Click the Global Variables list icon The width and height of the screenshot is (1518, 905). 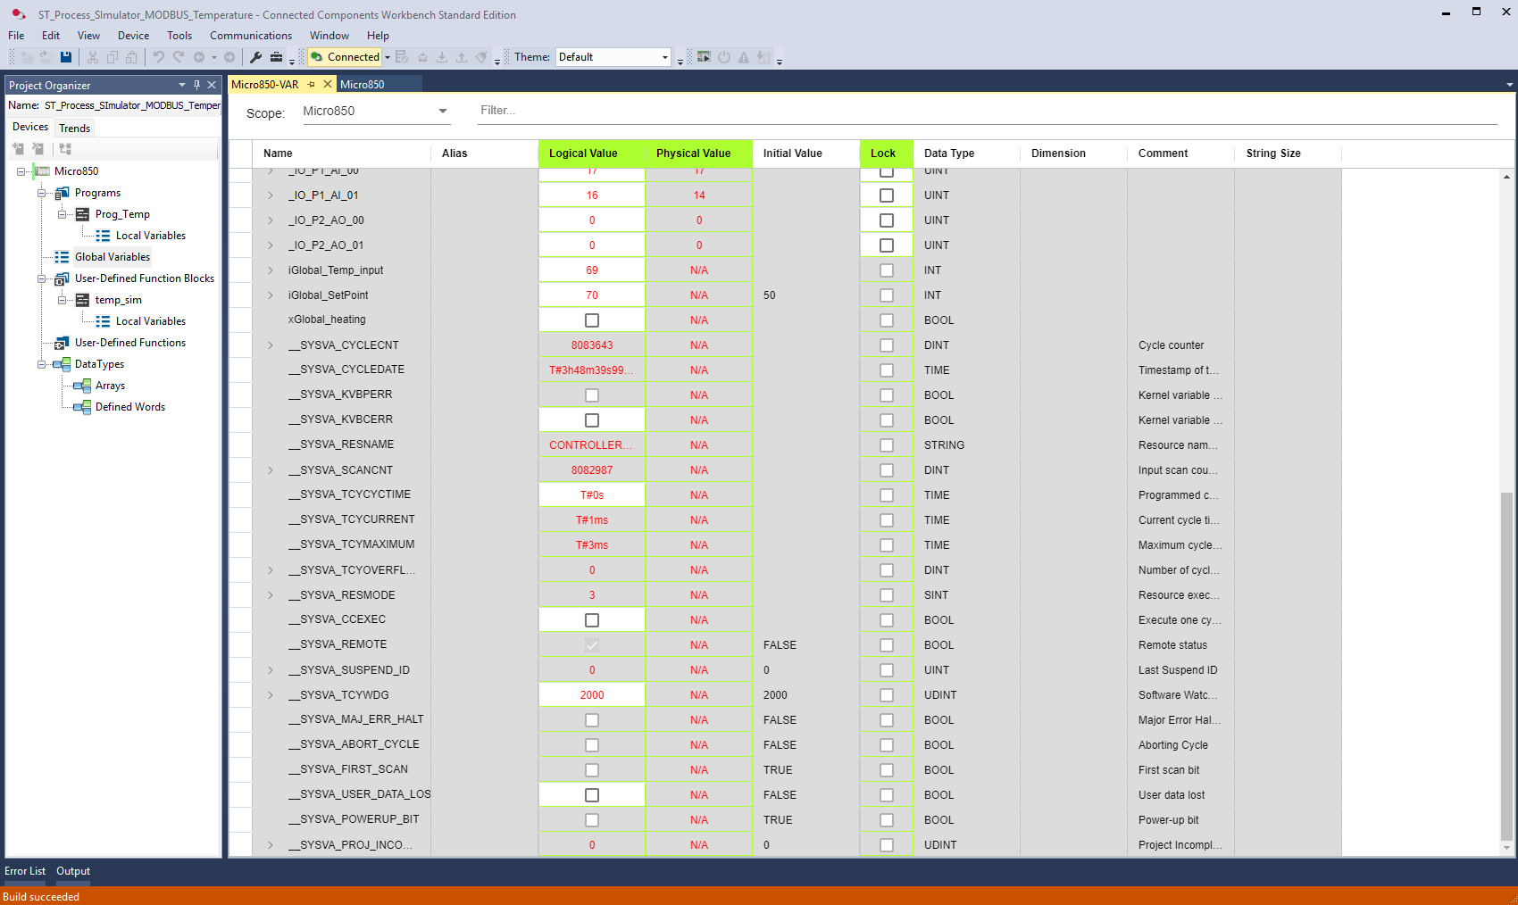coord(62,257)
